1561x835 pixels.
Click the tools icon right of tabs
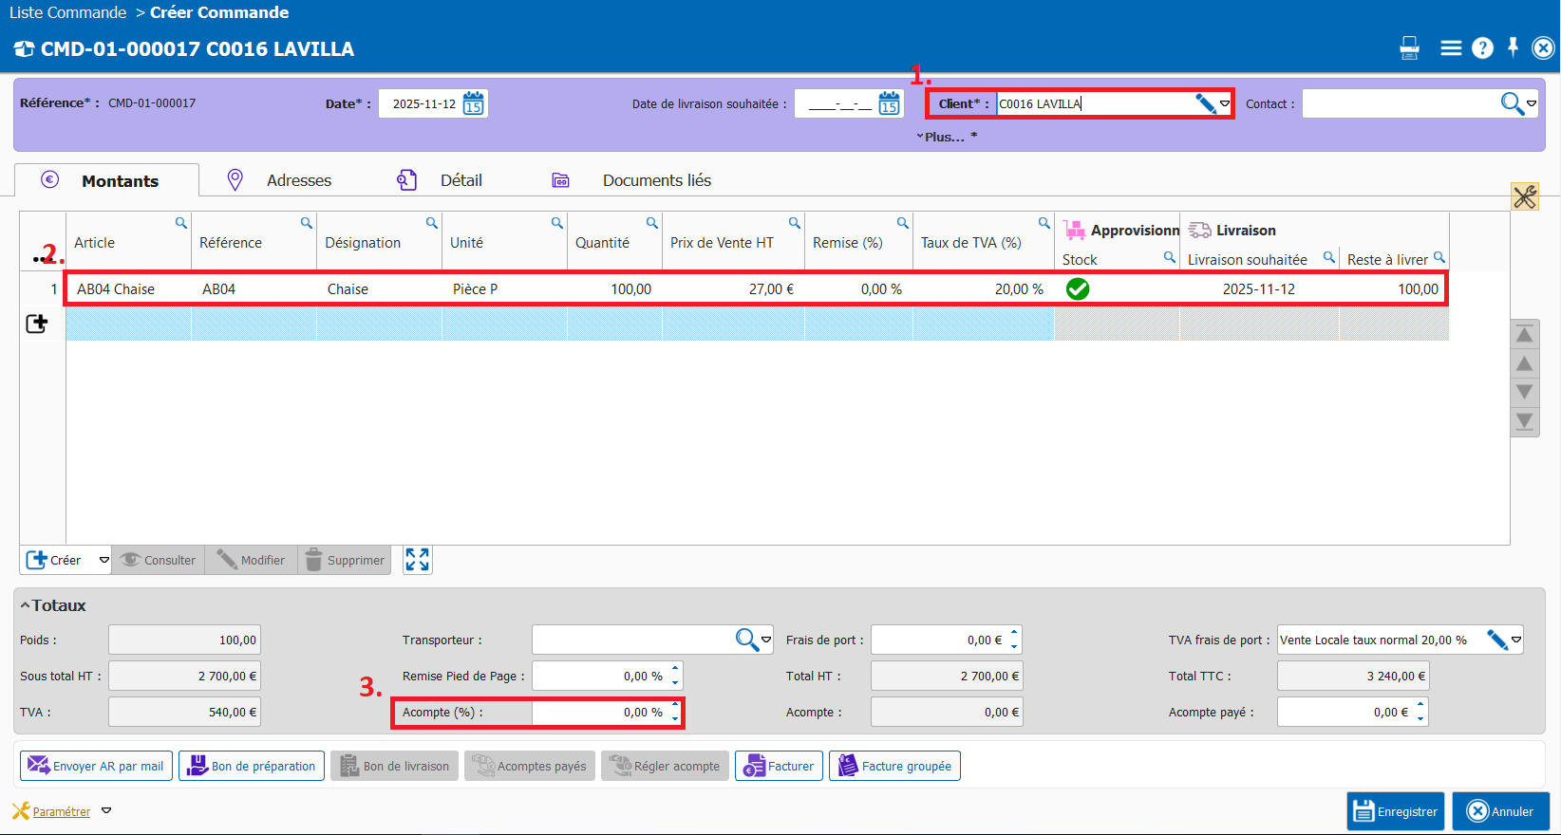[x=1525, y=196]
